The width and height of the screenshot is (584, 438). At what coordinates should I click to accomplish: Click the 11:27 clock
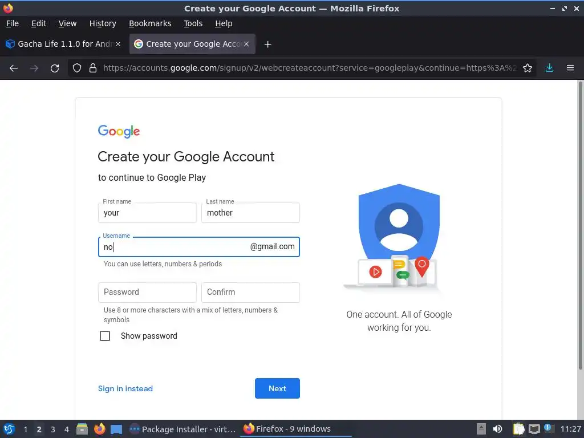[x=570, y=429]
